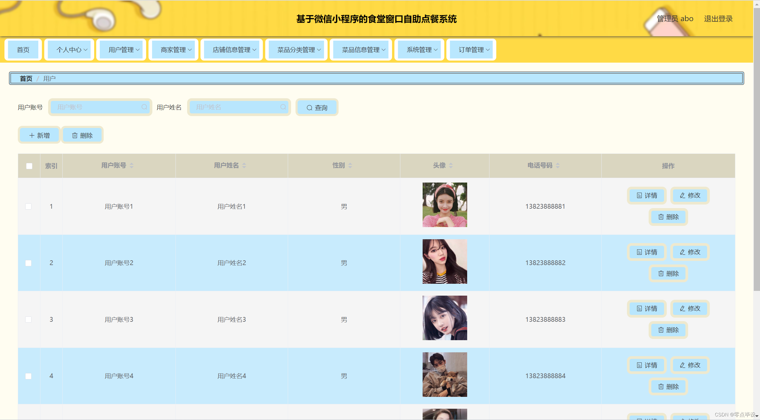Go to 首页 in navigation bar
Viewport: 760px width, 420px height.
click(23, 50)
